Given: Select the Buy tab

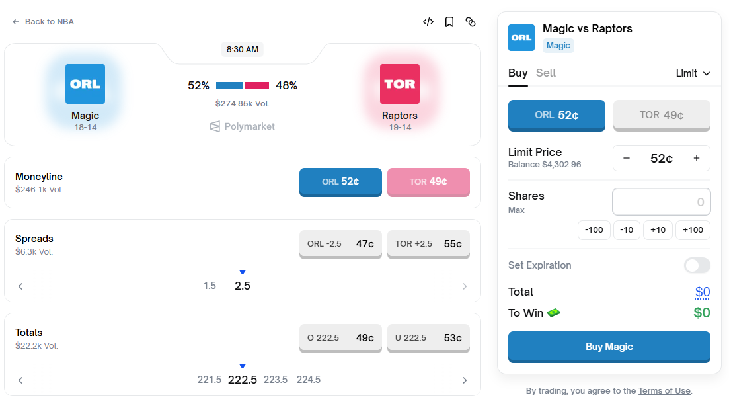Looking at the screenshot, I should point(518,73).
